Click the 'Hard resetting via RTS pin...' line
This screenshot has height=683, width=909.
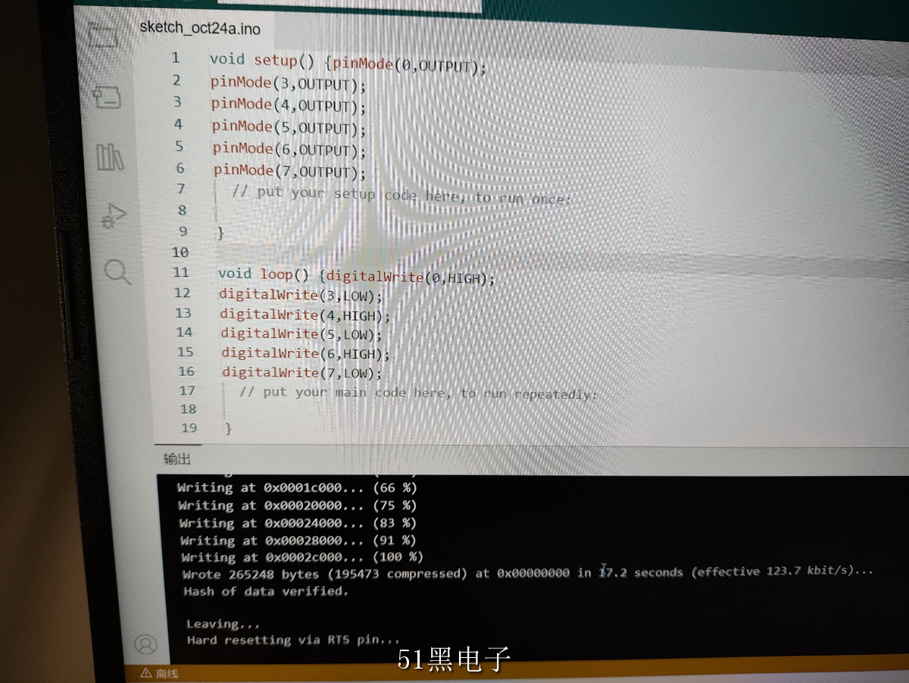[x=293, y=640]
